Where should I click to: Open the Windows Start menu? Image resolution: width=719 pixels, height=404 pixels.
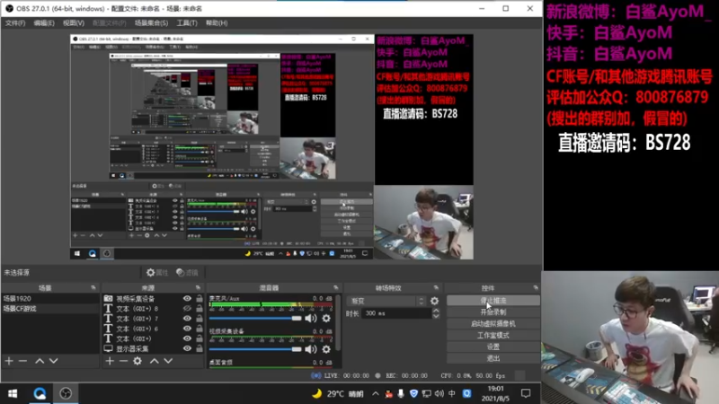[13, 393]
